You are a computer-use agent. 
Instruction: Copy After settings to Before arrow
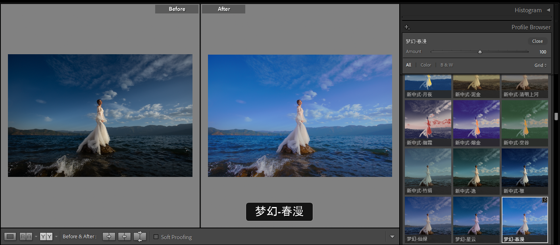125,237
